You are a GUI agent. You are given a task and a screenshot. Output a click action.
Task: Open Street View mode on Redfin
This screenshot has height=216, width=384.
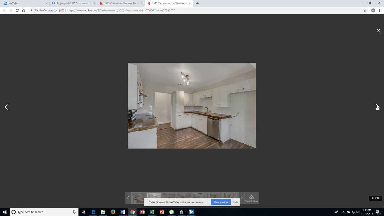coord(251,198)
